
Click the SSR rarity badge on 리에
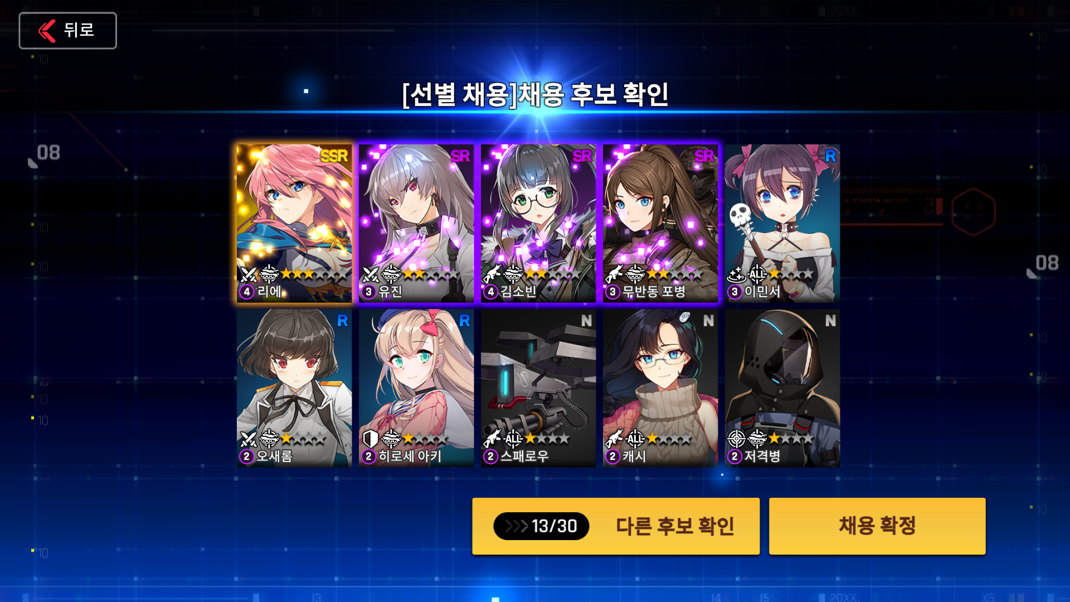pyautogui.click(x=334, y=156)
